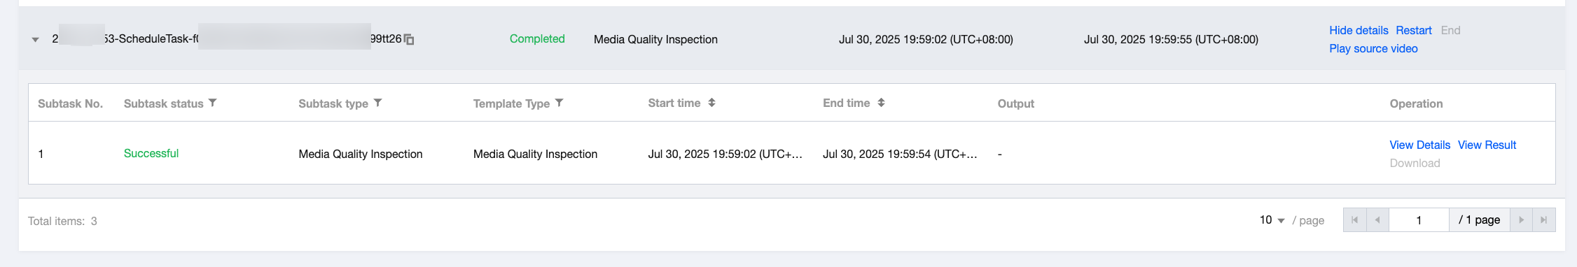
Task: Open View Result for subtask 1
Action: [1487, 145]
